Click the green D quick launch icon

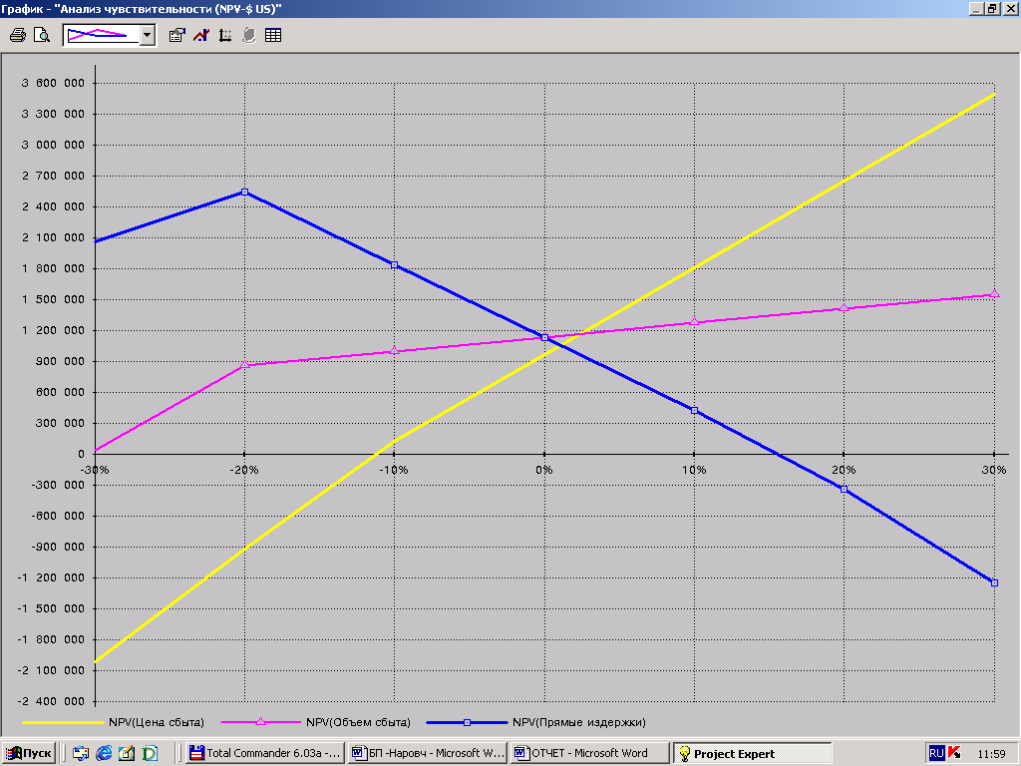click(150, 753)
